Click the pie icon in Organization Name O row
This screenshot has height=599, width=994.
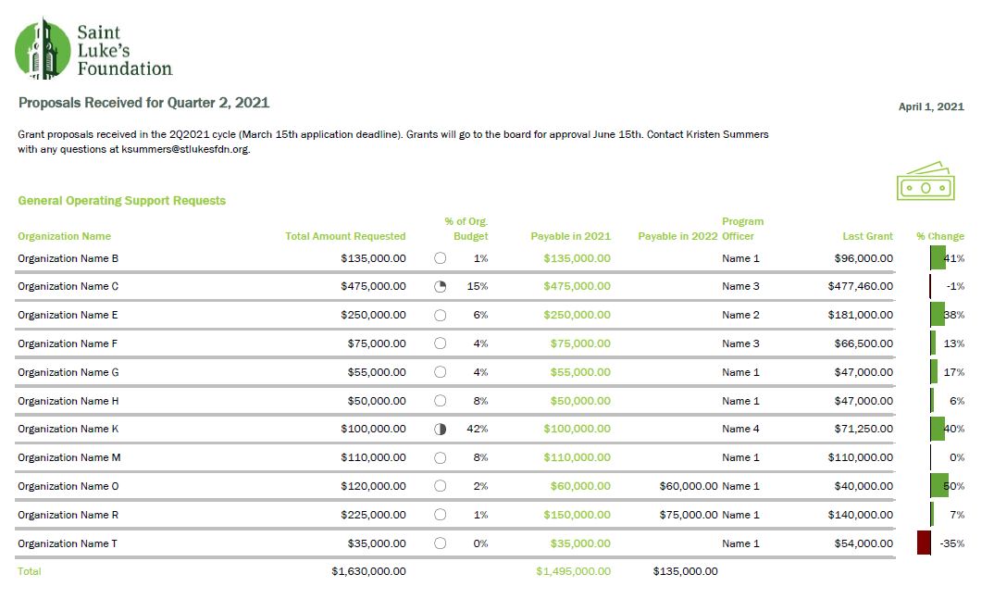tap(440, 486)
